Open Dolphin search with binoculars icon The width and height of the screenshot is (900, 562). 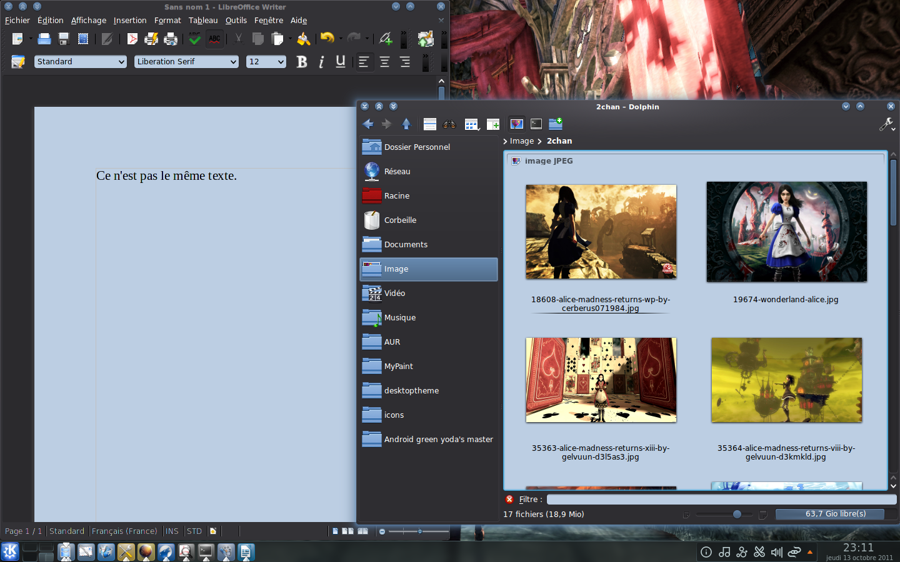[x=449, y=124]
